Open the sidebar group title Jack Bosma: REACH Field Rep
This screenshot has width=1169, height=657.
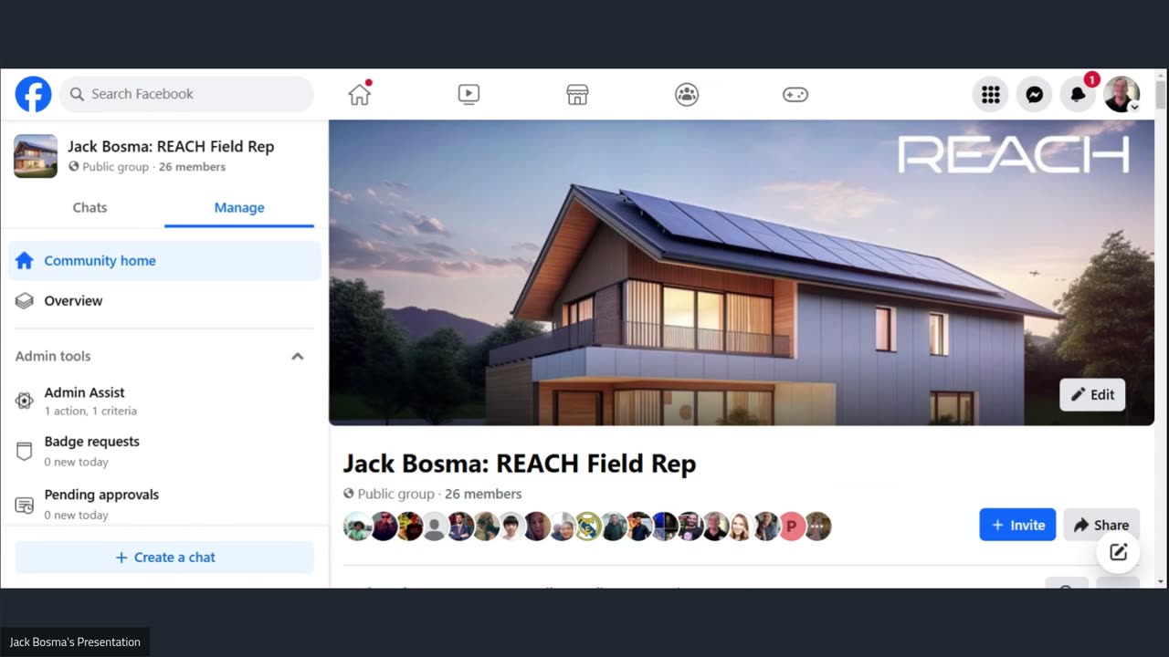(171, 146)
